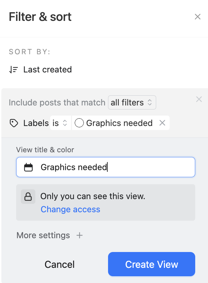Click the lock icon above Change access

click(28, 196)
